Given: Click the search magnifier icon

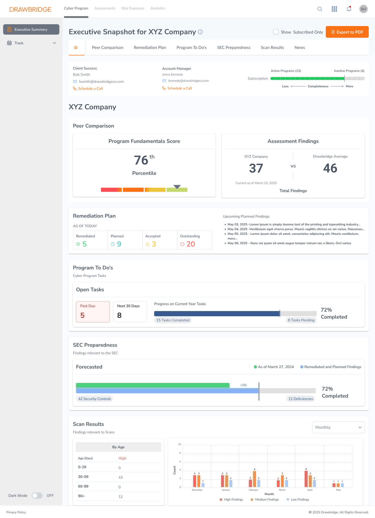Looking at the screenshot, I should point(320,9).
